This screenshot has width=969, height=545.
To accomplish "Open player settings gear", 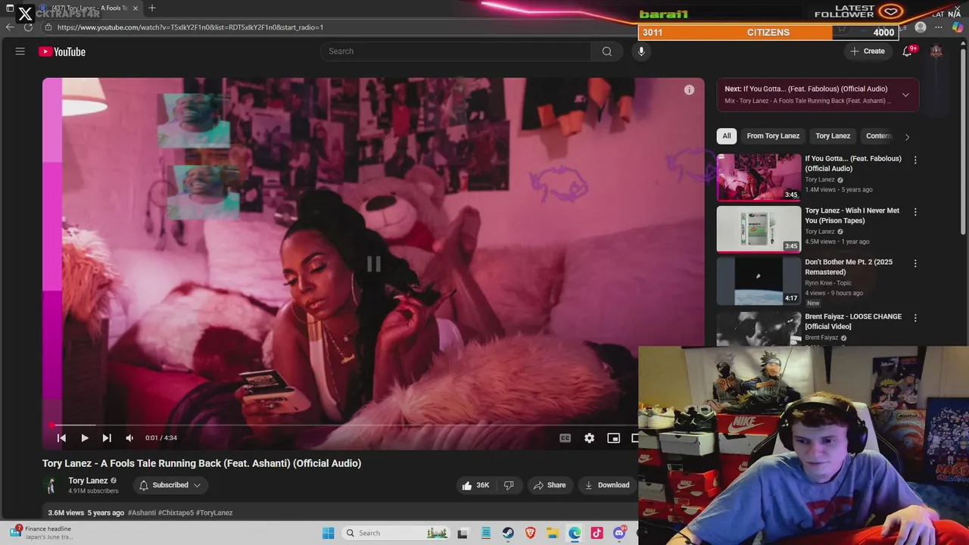I will point(589,438).
